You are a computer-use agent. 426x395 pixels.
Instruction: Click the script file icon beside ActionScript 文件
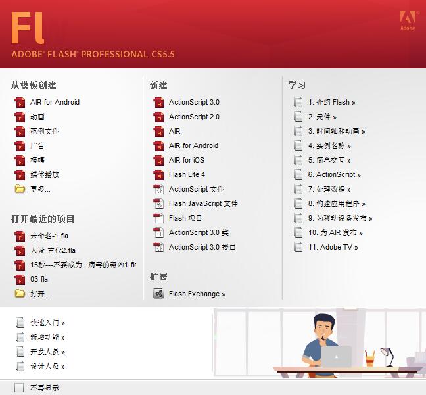(x=158, y=189)
